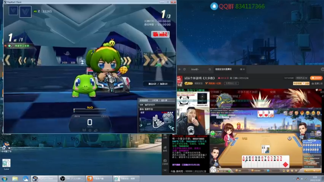
Task: Switch to the orange Douyu client taskbar button
Action: pos(99,179)
